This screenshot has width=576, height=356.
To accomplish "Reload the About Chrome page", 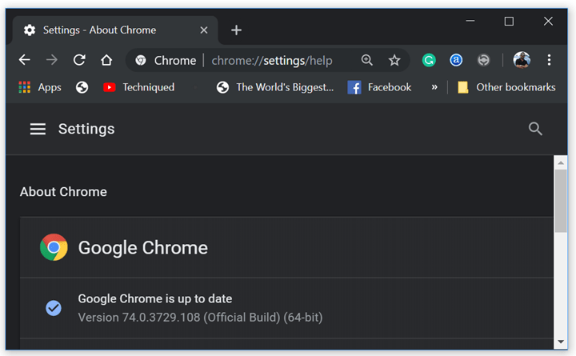I will coord(79,59).
